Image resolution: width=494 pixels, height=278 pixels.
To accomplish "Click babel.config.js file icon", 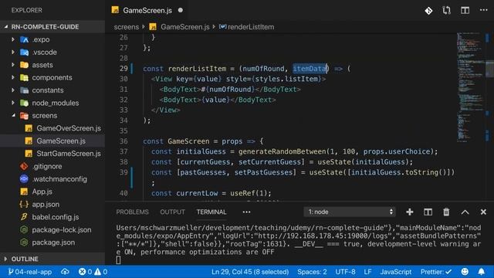I will [x=24, y=217].
